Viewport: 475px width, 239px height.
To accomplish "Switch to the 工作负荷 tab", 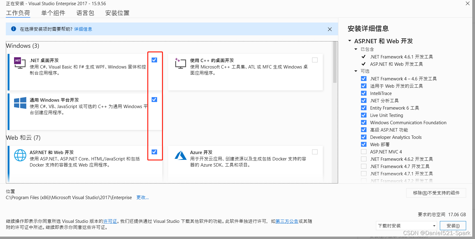I will tap(18, 13).
